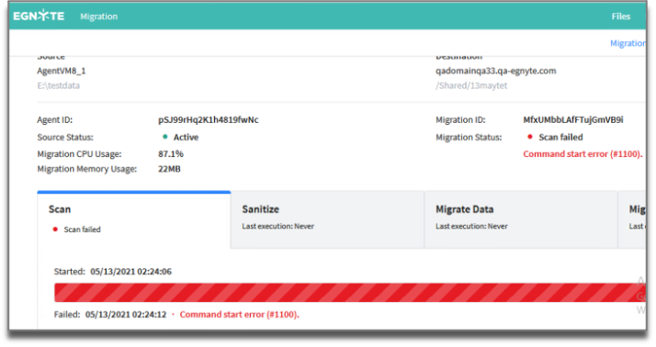Click the Egnyte logo
This screenshot has width=656, height=347.
39,16
